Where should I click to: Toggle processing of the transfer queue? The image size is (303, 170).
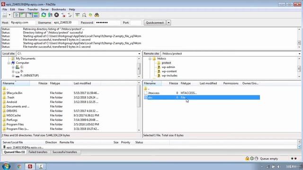click(x=50, y=15)
